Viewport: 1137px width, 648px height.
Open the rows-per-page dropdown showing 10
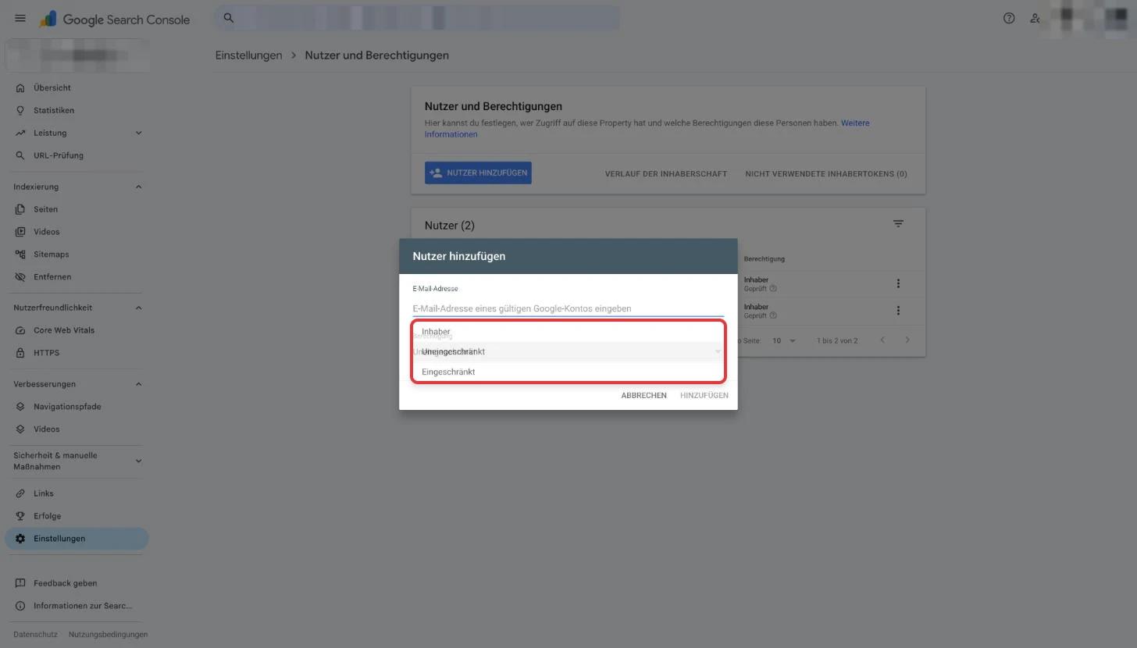(x=783, y=340)
